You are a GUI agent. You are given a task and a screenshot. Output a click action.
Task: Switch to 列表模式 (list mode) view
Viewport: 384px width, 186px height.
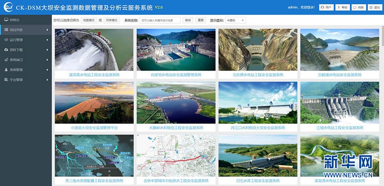tap(113, 20)
